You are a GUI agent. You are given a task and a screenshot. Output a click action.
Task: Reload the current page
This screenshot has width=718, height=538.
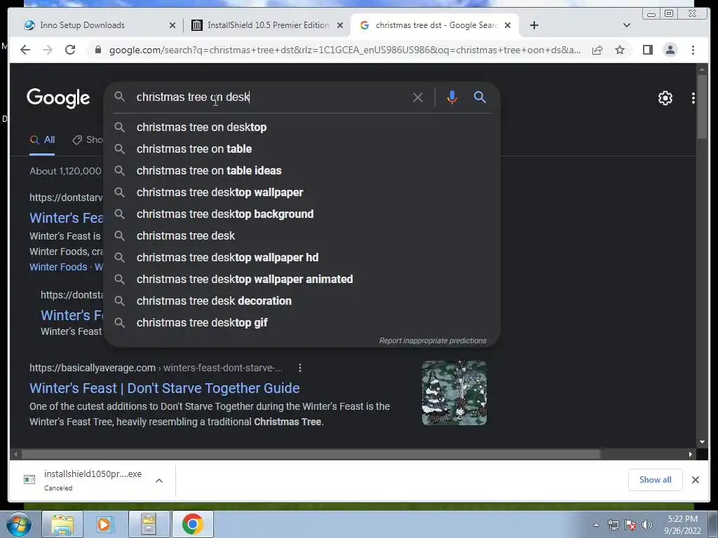[x=70, y=50]
